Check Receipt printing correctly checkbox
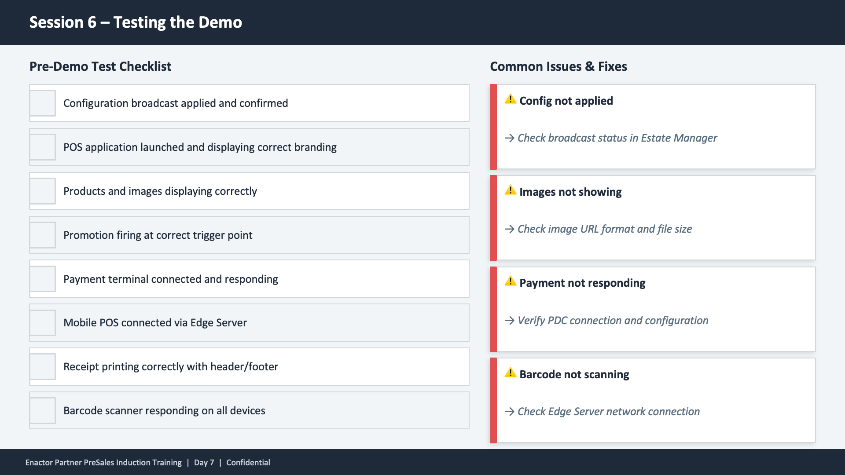 coord(43,367)
